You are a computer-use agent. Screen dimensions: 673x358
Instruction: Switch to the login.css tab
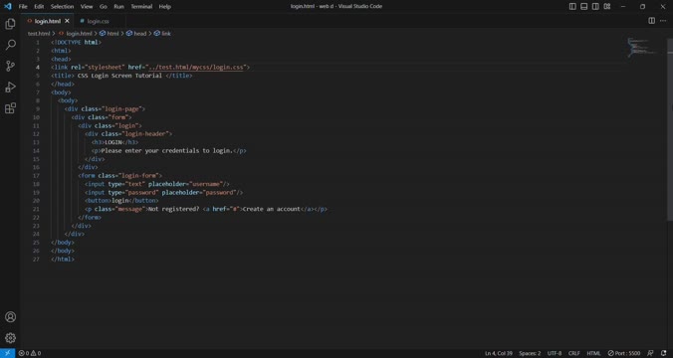coord(98,21)
